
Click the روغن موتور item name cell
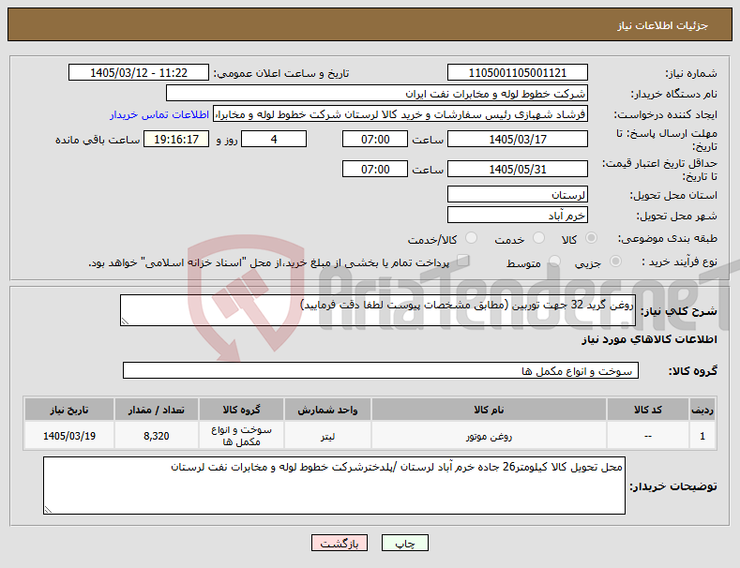click(489, 436)
